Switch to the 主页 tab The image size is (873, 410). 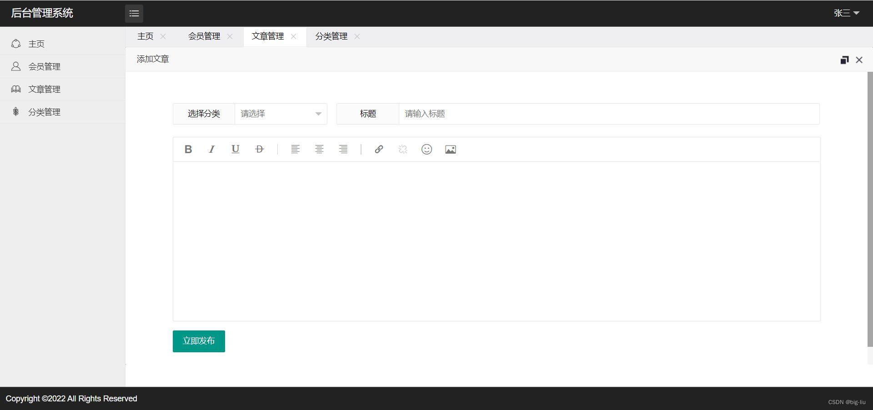[x=145, y=36]
